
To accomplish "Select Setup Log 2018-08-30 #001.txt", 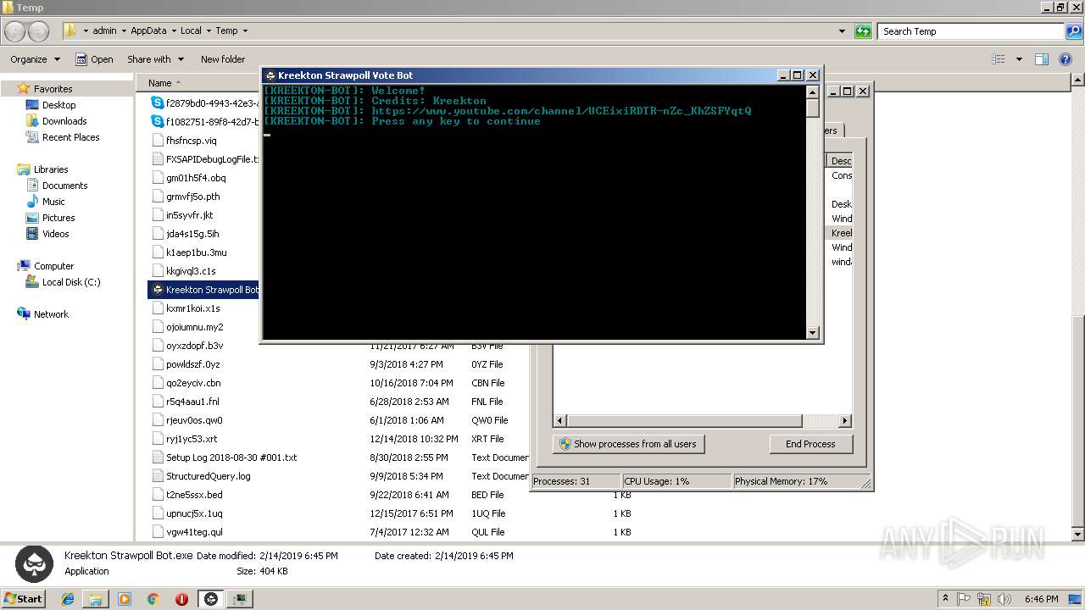I will (231, 457).
